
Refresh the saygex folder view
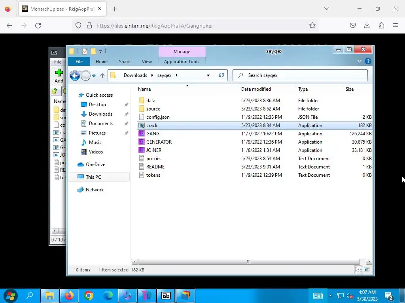tap(221, 75)
